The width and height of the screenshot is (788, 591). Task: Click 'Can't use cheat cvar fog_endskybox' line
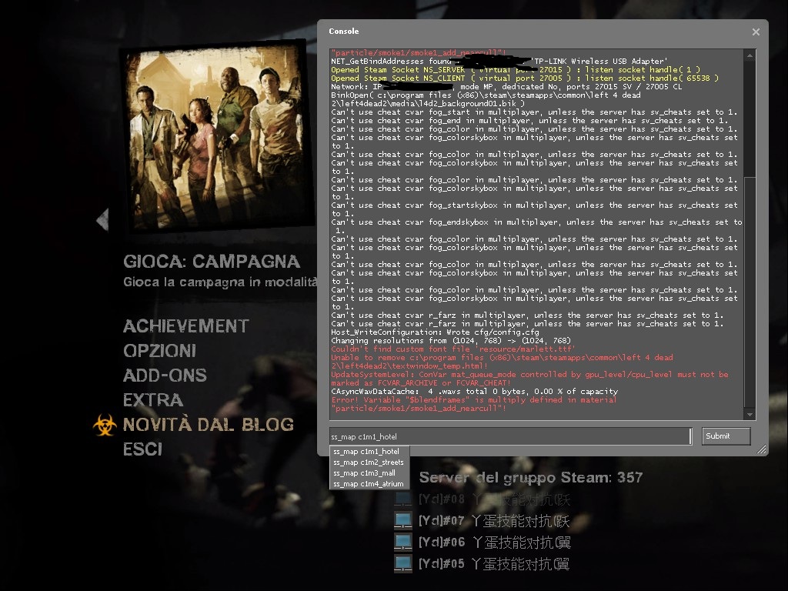point(536,226)
